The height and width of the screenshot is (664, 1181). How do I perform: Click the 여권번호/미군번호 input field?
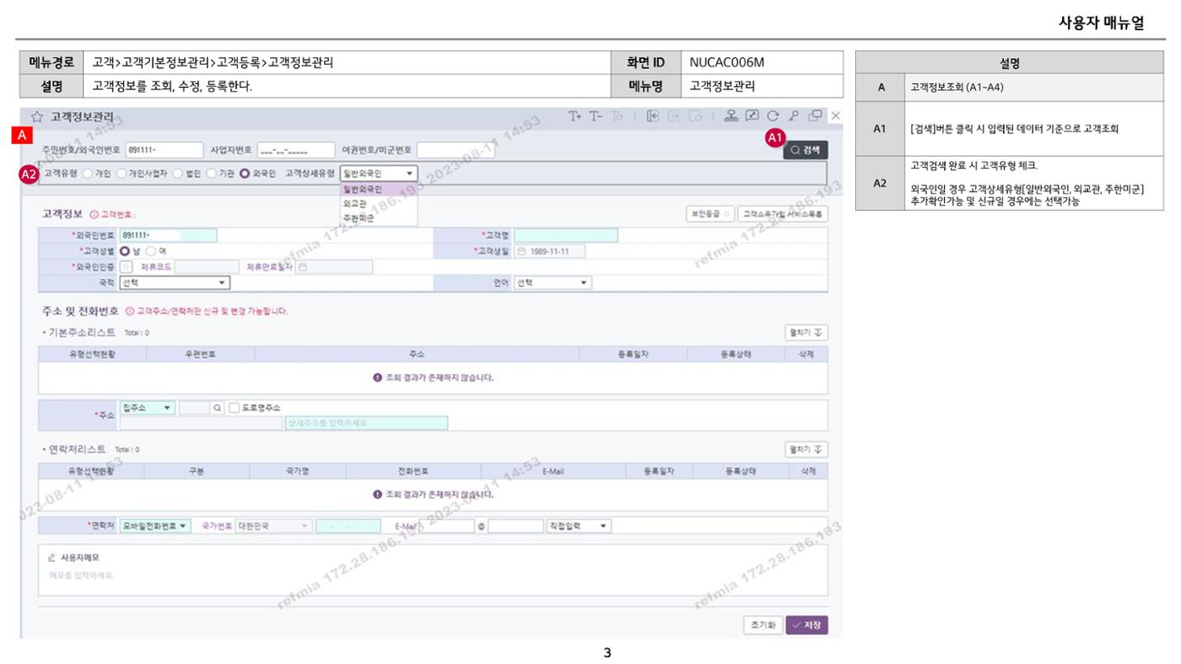(x=456, y=150)
